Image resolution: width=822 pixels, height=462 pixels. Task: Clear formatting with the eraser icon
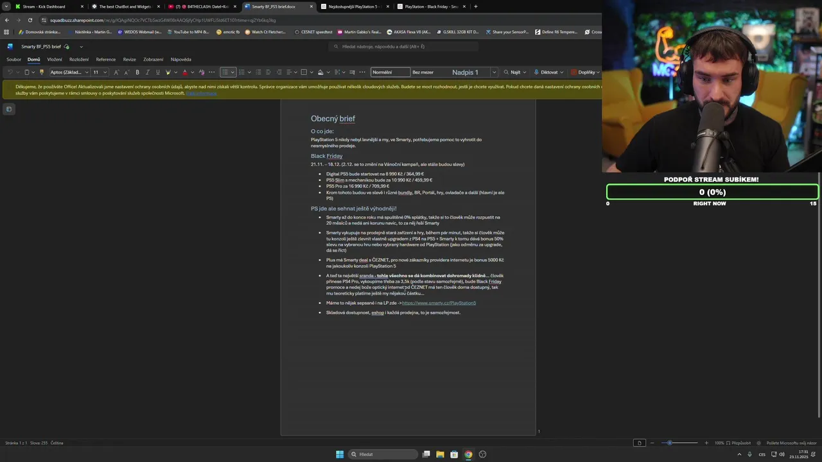[x=202, y=72]
